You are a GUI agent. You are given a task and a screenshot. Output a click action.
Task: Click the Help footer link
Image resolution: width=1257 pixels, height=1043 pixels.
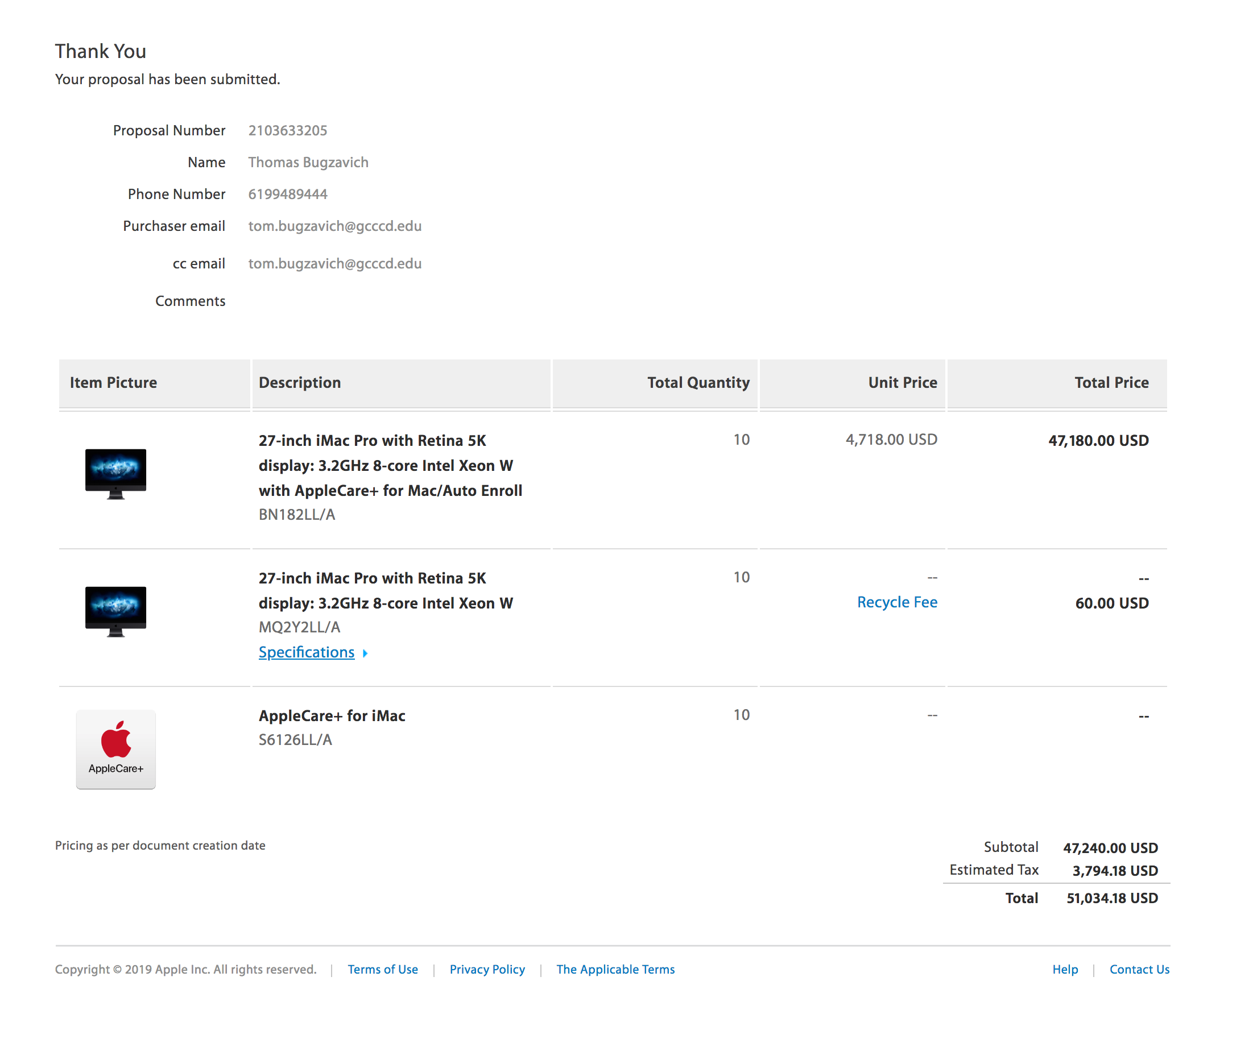(1065, 970)
